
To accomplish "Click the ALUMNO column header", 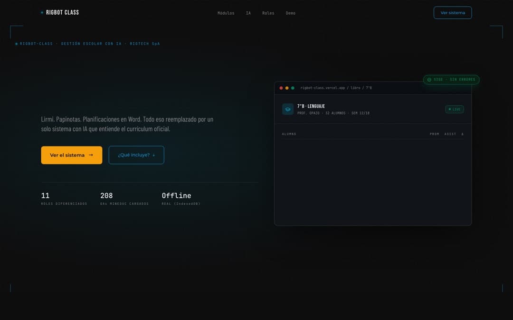I will click(x=289, y=134).
